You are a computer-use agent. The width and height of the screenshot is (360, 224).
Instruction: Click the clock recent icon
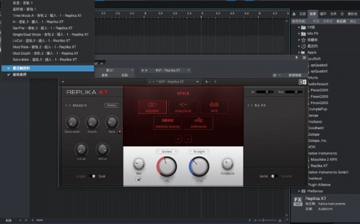(303, 46)
